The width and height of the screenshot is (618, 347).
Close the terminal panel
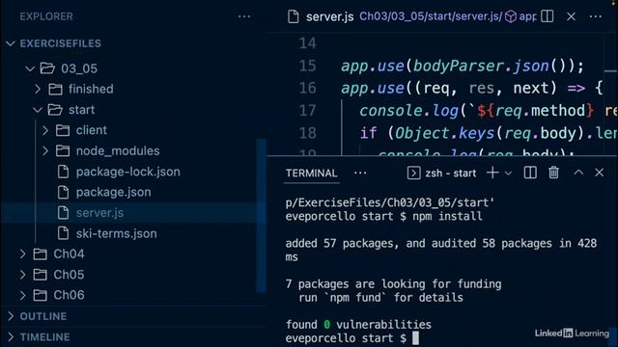(599, 173)
